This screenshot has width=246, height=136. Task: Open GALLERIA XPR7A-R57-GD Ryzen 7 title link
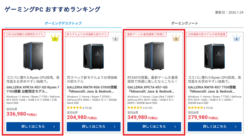click(33, 89)
